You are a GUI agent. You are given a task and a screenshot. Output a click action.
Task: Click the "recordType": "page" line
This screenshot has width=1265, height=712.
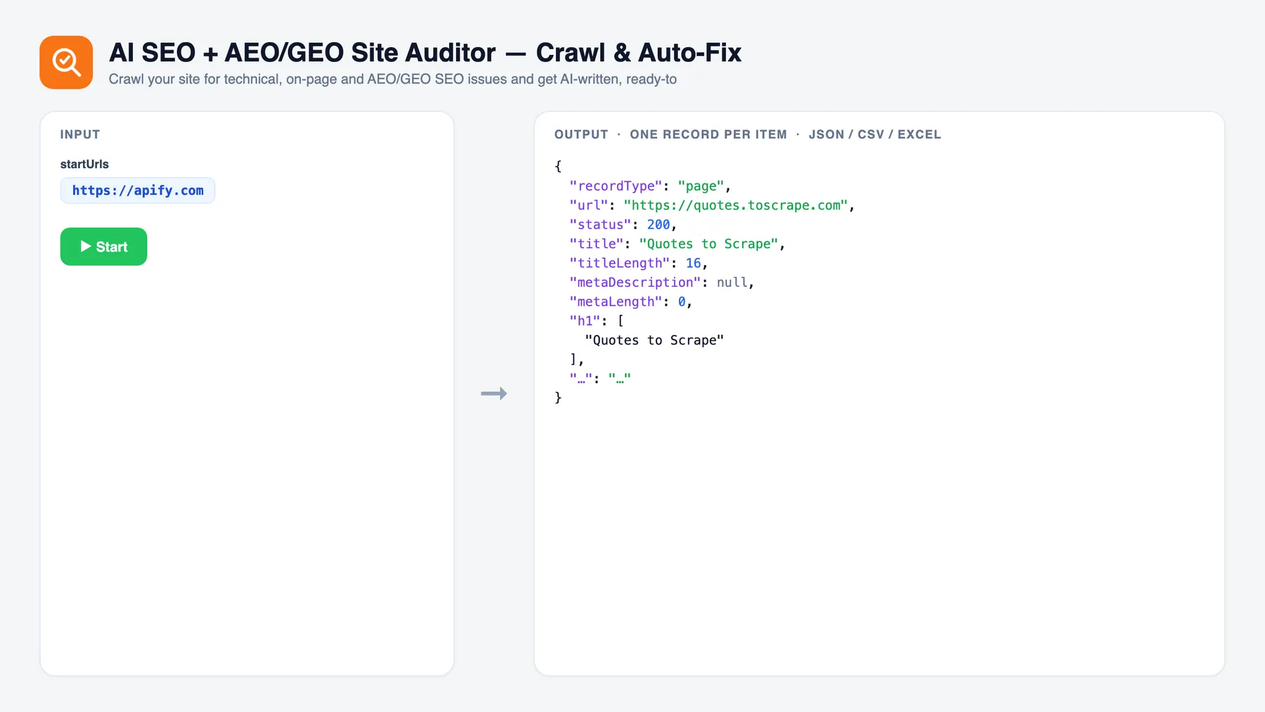click(650, 186)
